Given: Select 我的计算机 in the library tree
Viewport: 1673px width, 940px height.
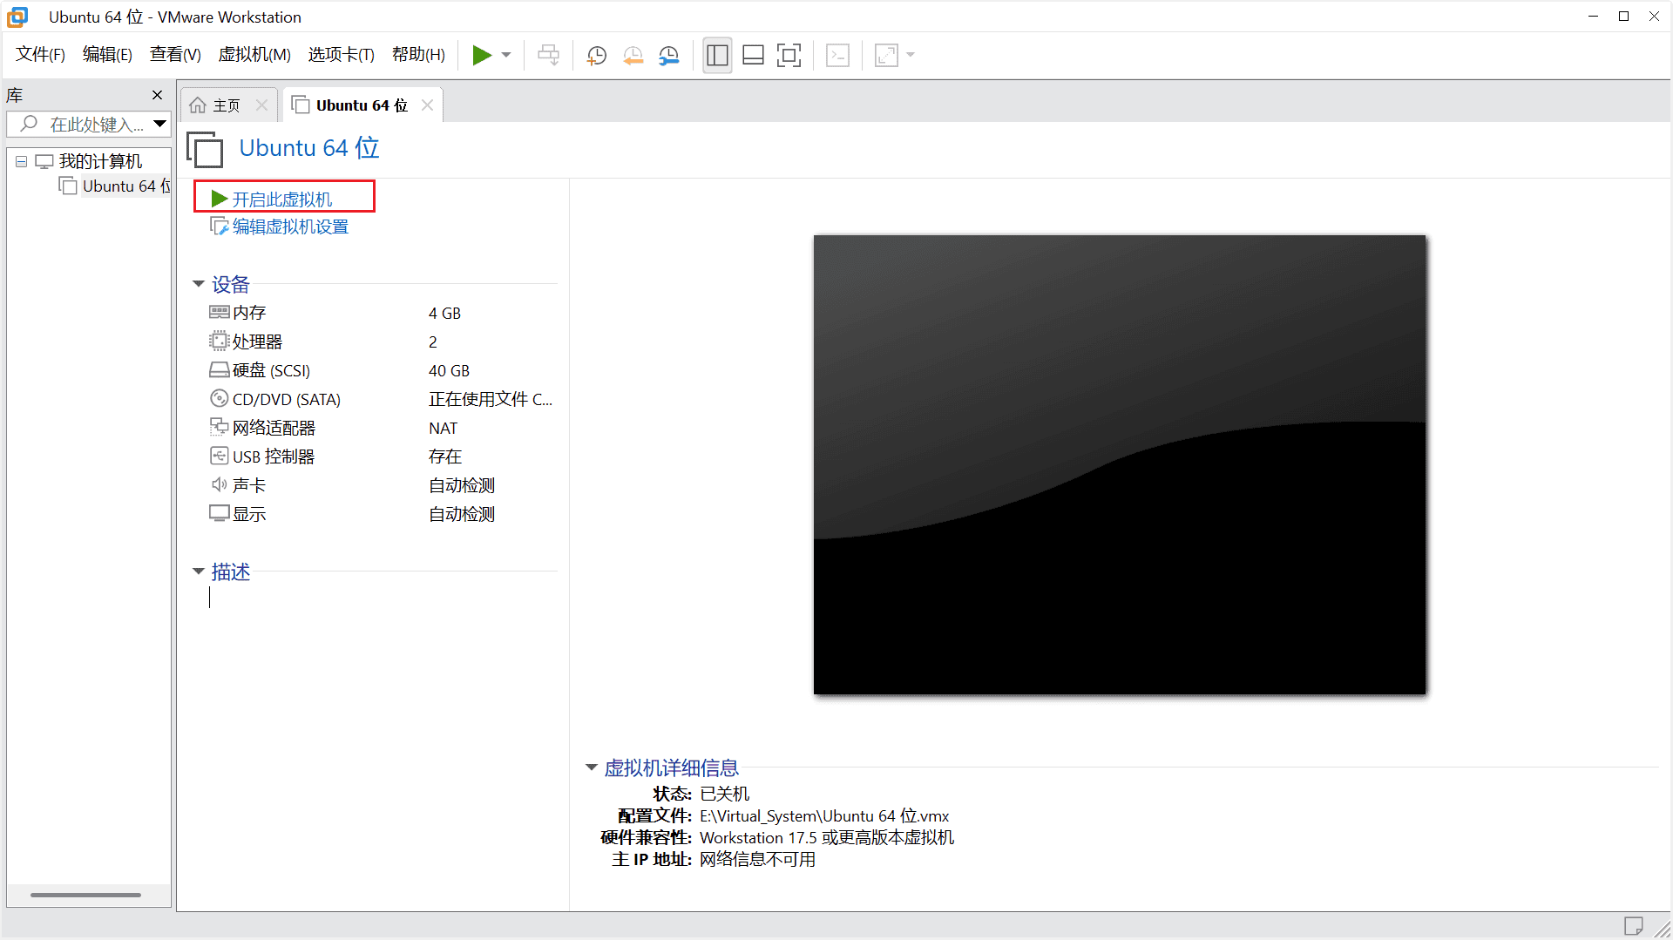Looking at the screenshot, I should [100, 162].
